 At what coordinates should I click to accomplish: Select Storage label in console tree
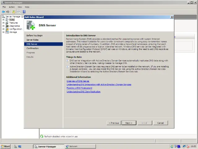[13, 32]
